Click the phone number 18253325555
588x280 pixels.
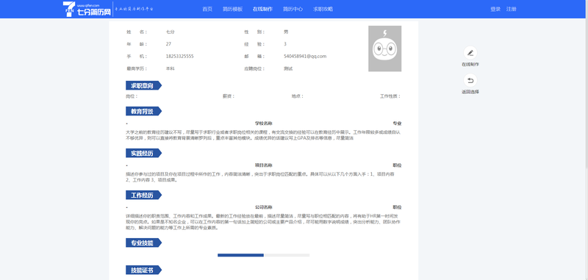pos(179,57)
